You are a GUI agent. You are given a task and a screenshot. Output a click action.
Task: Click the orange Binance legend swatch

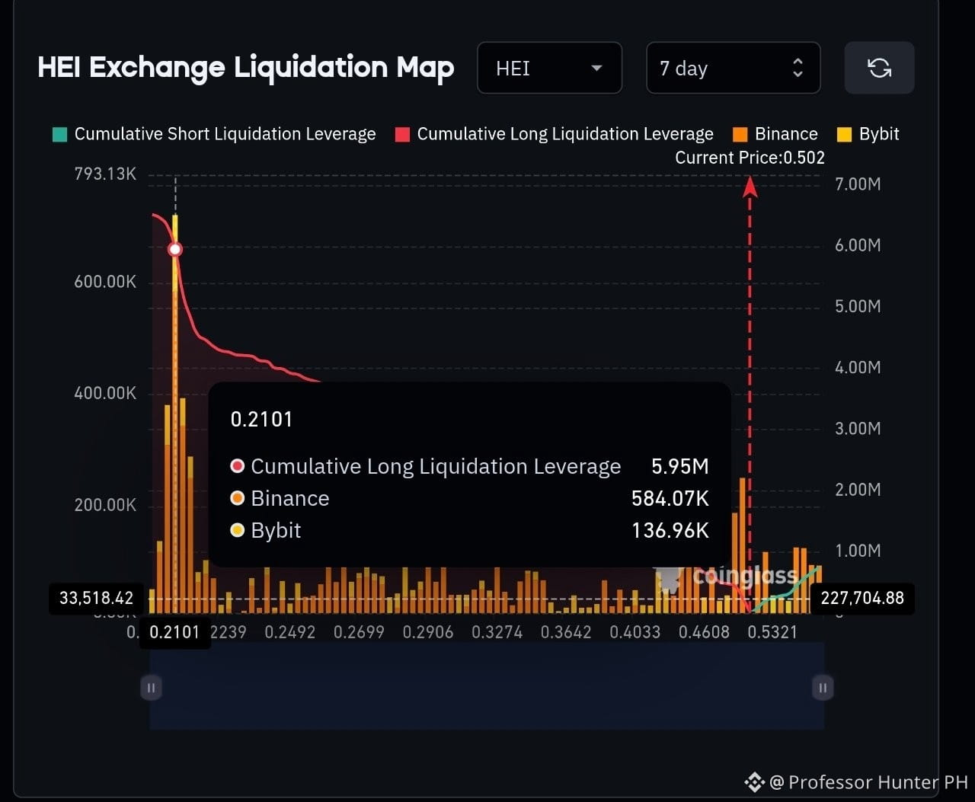[740, 135]
